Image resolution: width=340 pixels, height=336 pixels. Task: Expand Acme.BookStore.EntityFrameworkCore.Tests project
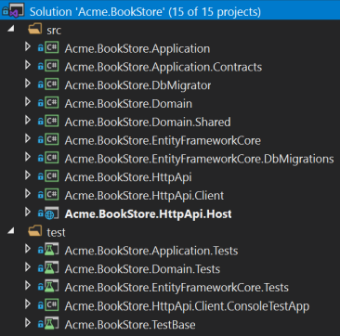(28, 285)
